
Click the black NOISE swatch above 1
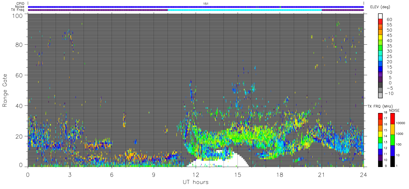(x=392, y=161)
